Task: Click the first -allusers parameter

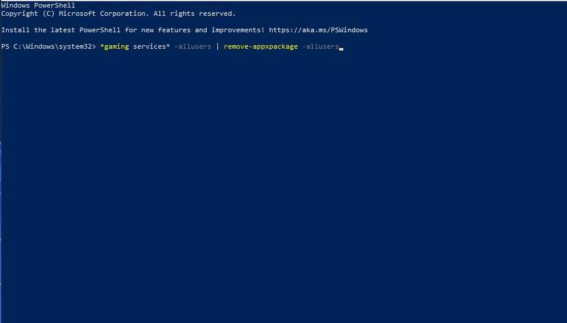Action: click(192, 47)
